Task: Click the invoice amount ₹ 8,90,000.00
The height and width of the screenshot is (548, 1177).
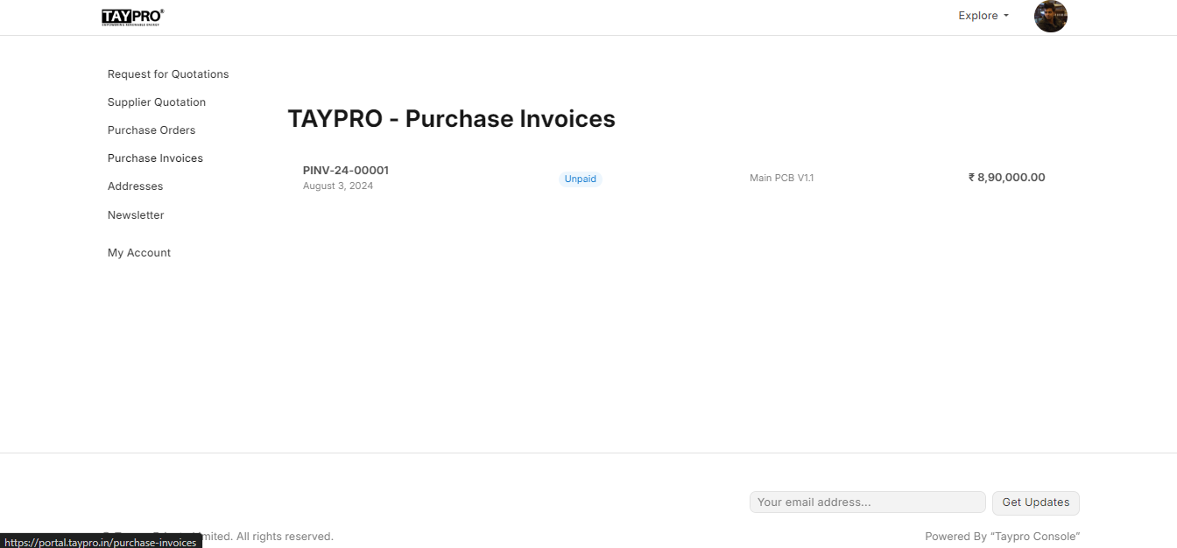Action: click(1006, 177)
